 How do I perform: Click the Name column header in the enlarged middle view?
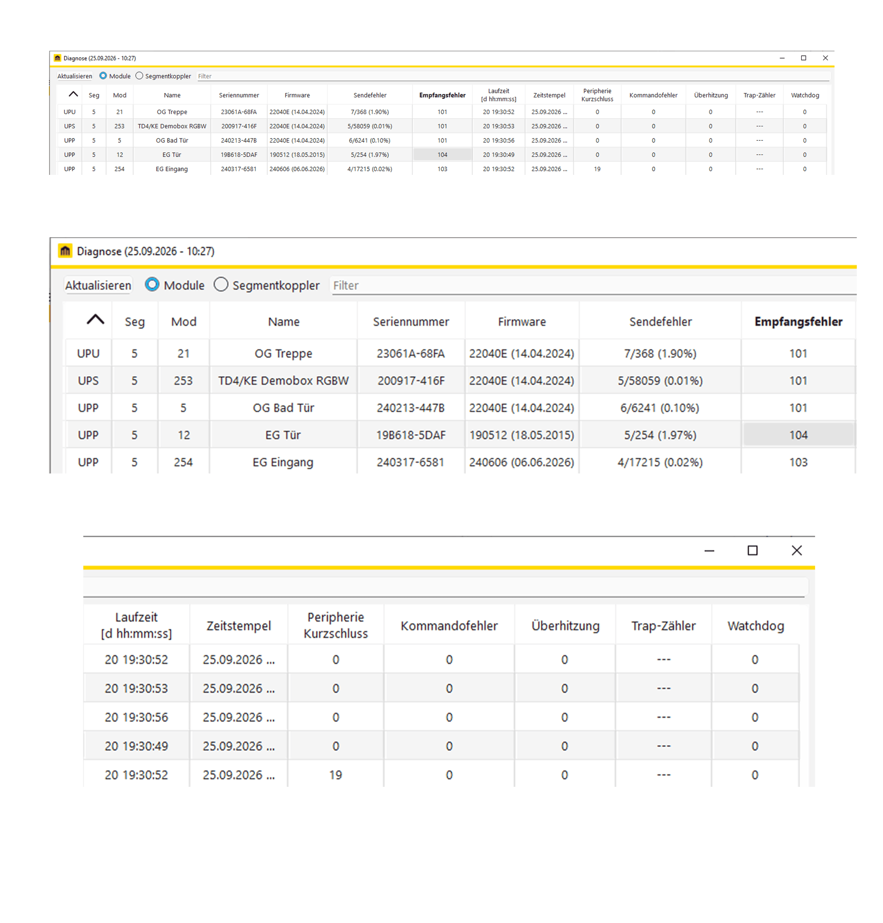284,322
